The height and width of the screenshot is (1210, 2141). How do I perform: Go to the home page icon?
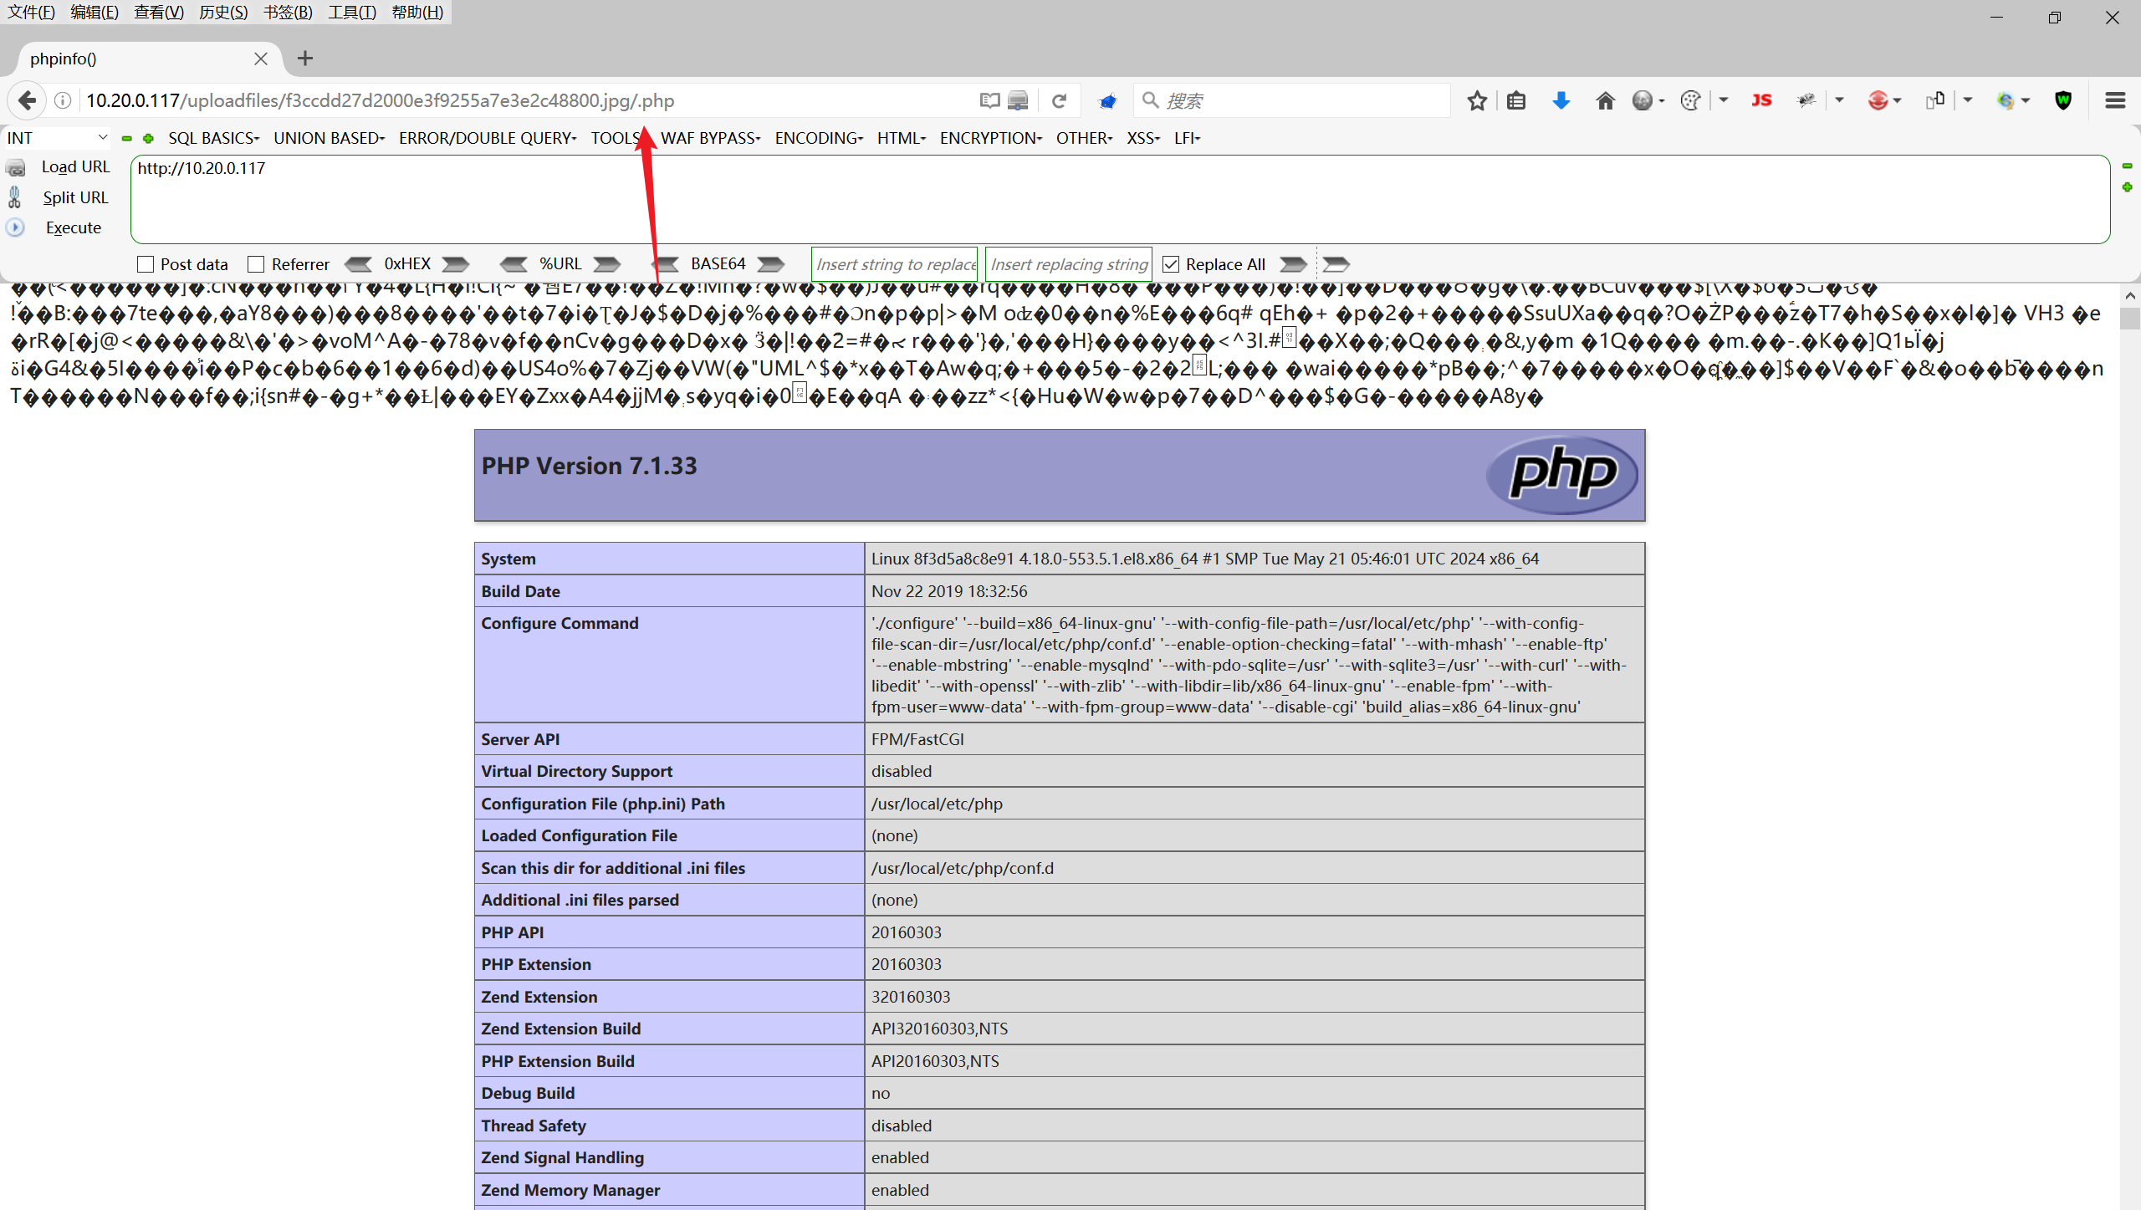1605,101
